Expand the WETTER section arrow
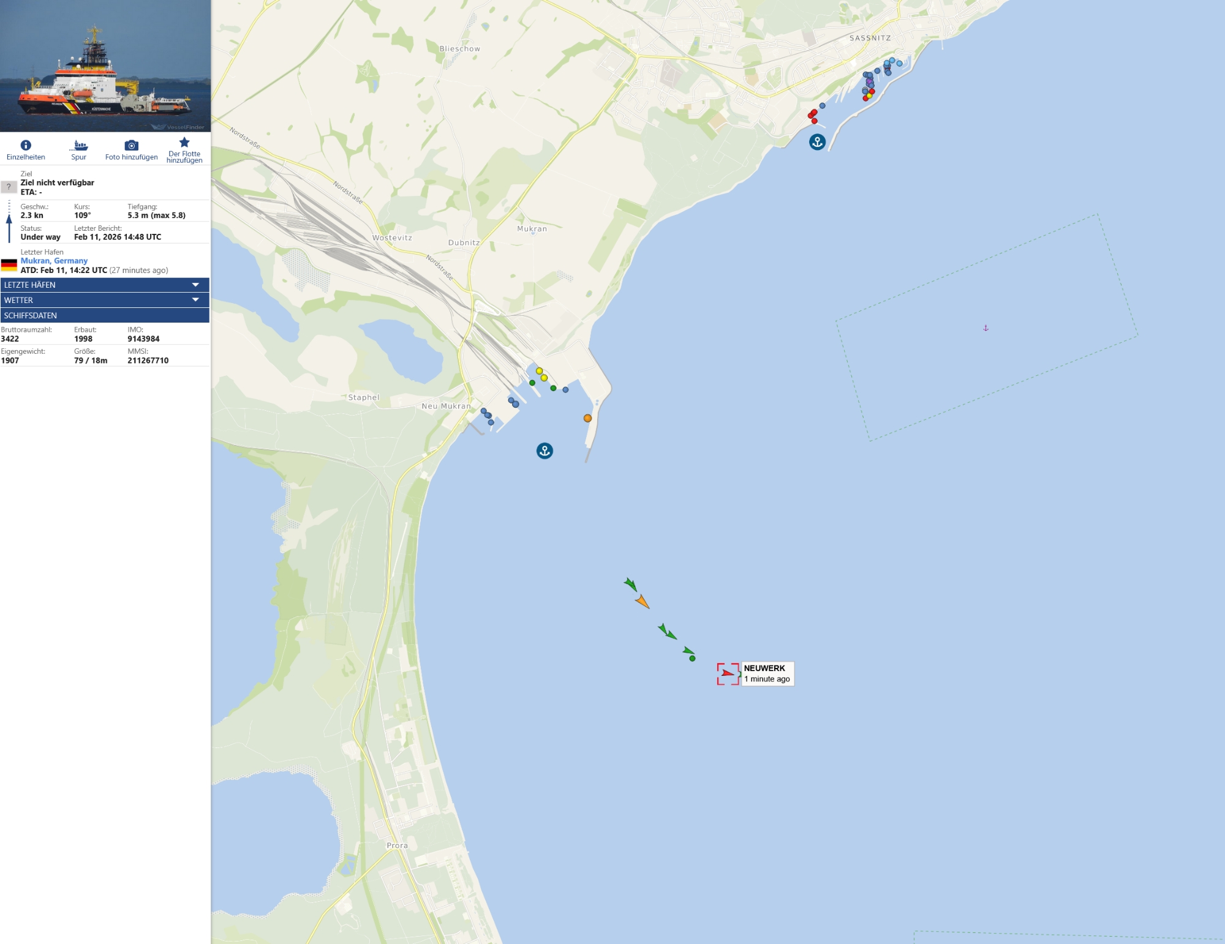 coord(195,300)
